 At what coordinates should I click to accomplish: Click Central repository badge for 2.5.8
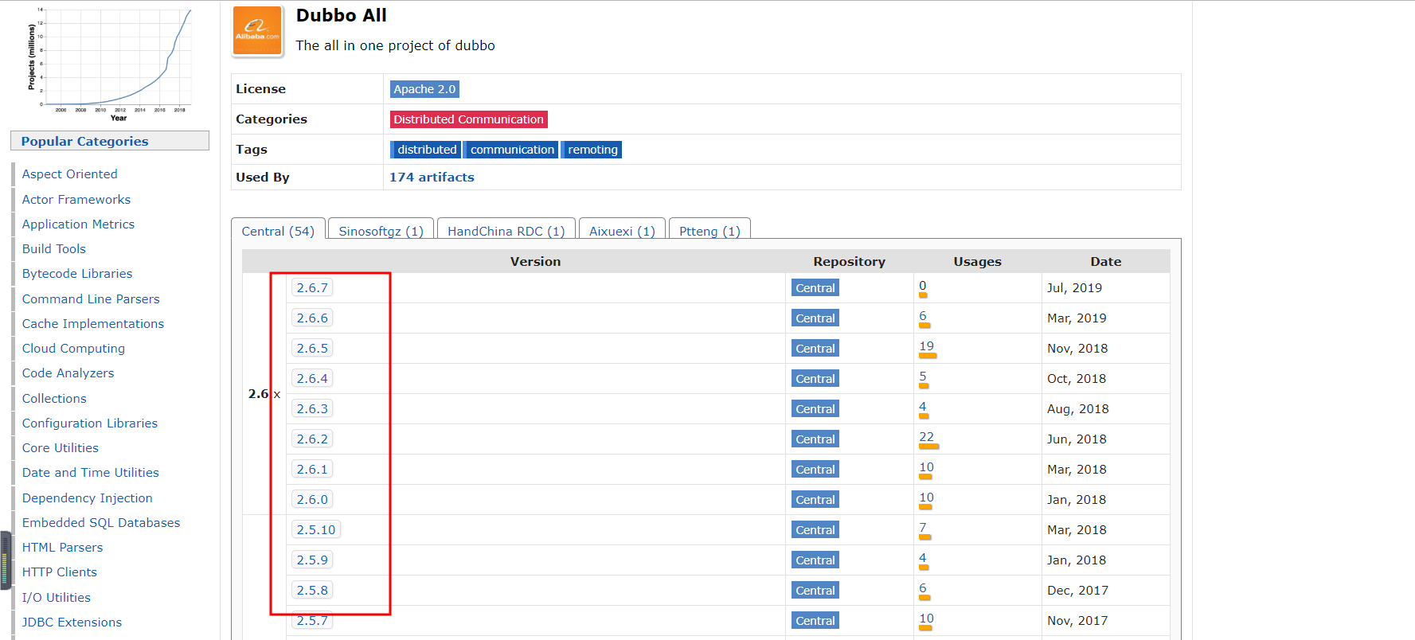[x=815, y=591]
